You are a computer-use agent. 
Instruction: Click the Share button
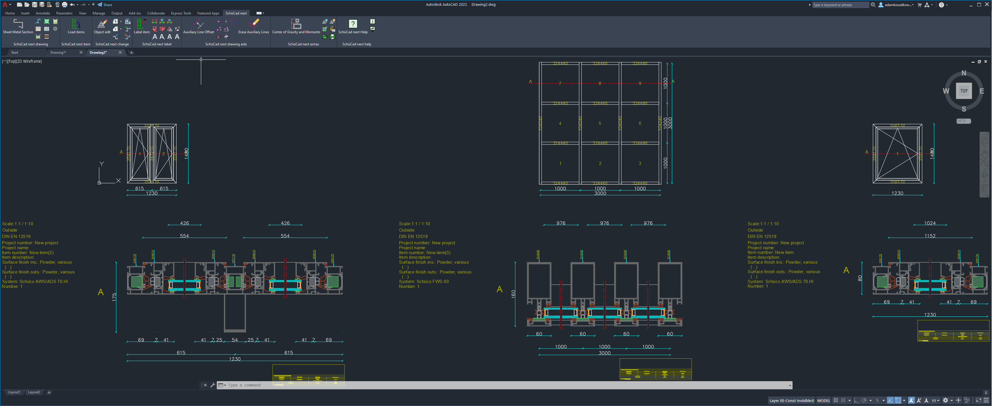click(105, 5)
